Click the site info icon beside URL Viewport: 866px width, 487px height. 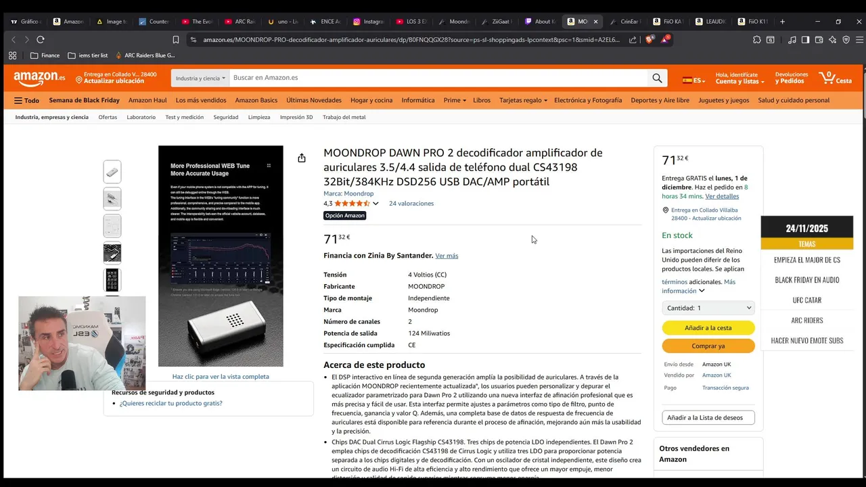click(193, 40)
